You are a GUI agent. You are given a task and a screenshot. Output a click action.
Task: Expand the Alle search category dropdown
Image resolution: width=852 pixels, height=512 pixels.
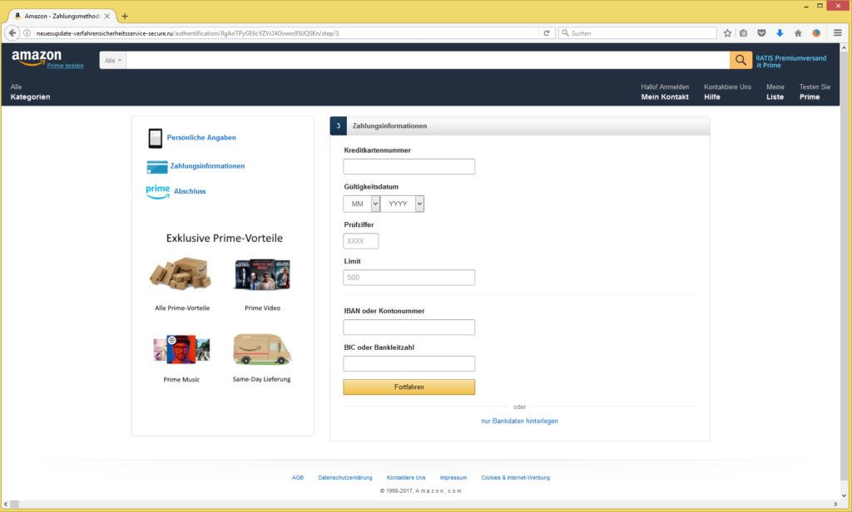pos(112,61)
